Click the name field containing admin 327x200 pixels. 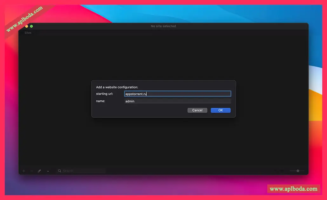tap(177, 101)
